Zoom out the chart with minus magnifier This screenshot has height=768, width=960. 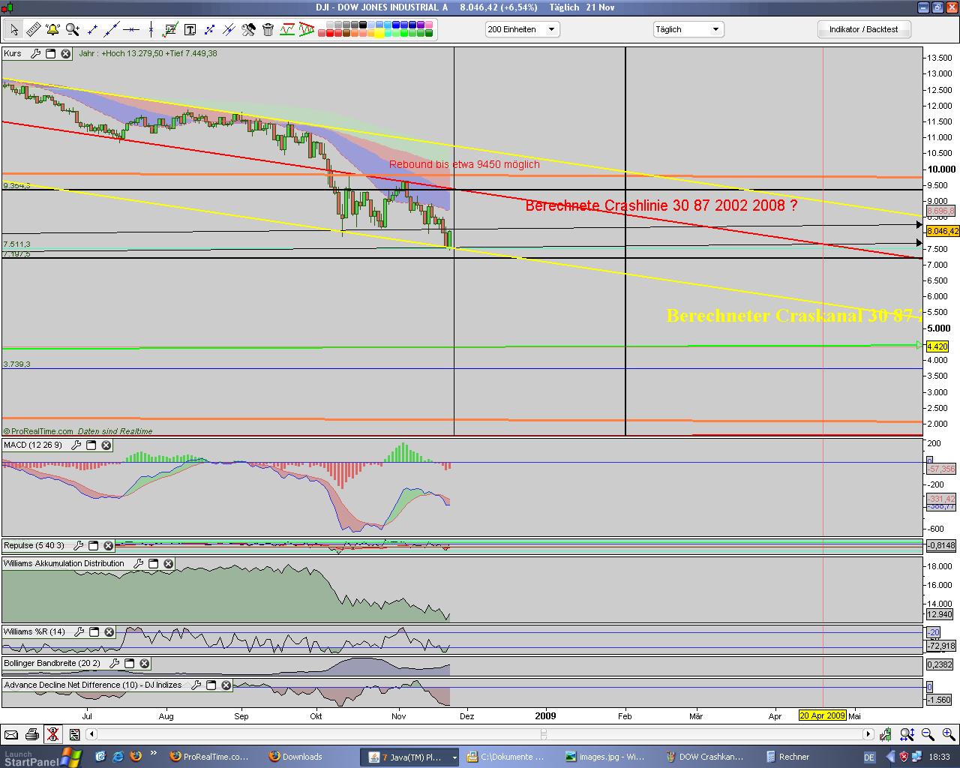pyautogui.click(x=928, y=734)
